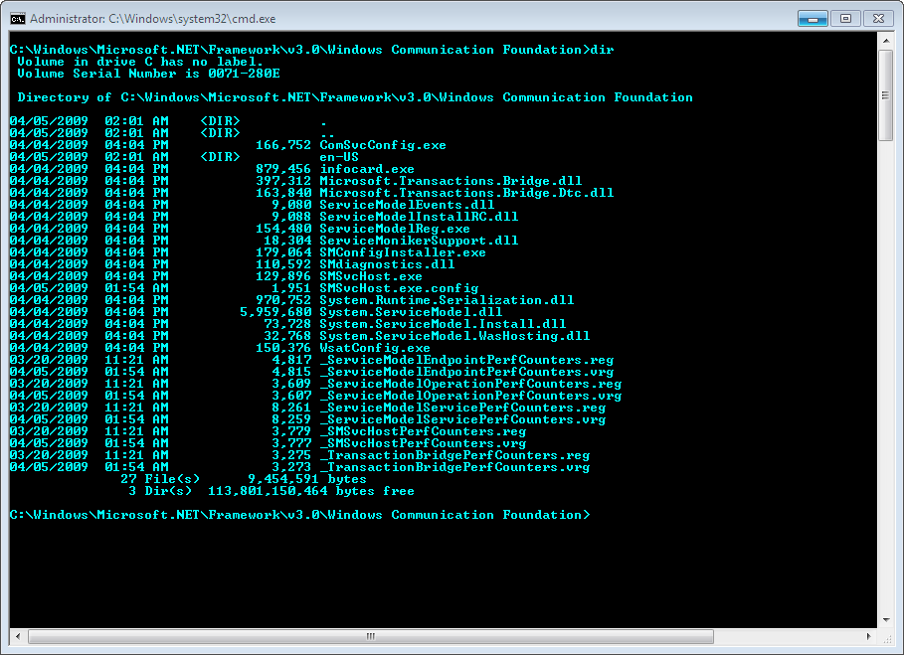Image resolution: width=904 pixels, height=655 pixels.
Task: Click Microsoft.Transactions.Bridge.dll entry
Action: (x=451, y=181)
